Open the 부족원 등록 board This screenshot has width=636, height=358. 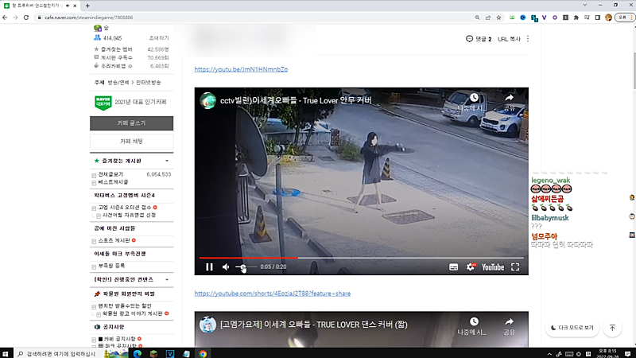111,266
